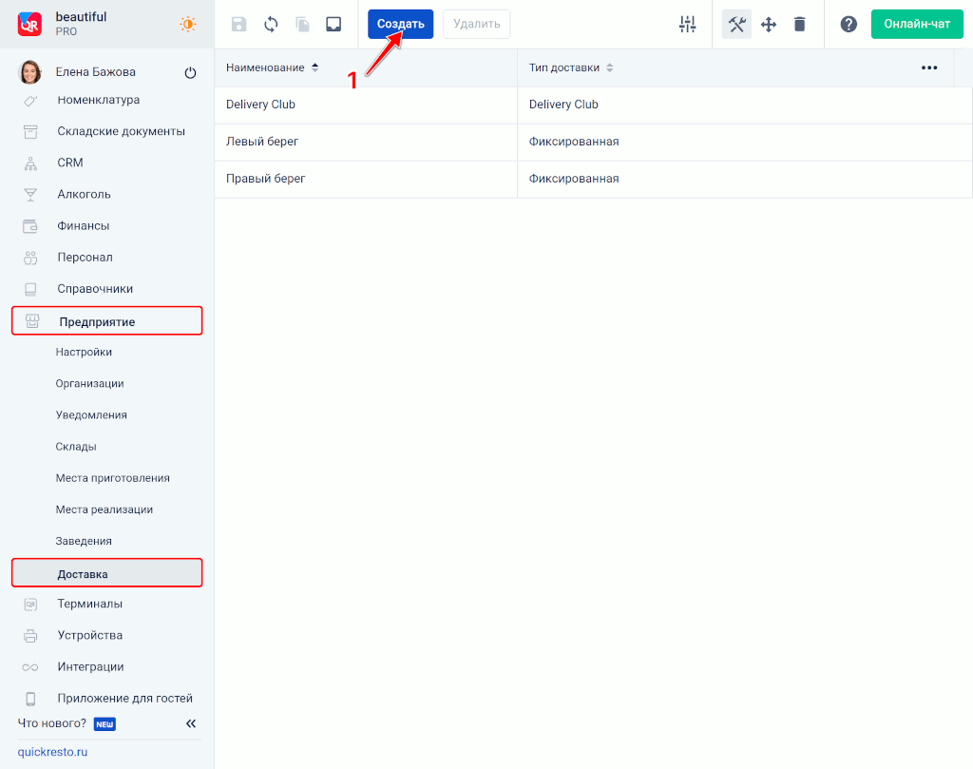Open Настройки submenu item
Screen dimensions: 973x769
(x=84, y=353)
